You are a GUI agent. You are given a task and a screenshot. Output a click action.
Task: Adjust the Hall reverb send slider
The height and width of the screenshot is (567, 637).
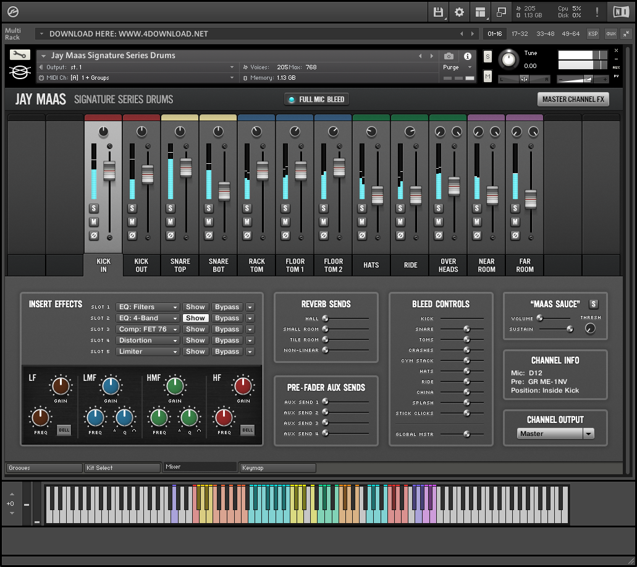click(x=346, y=318)
